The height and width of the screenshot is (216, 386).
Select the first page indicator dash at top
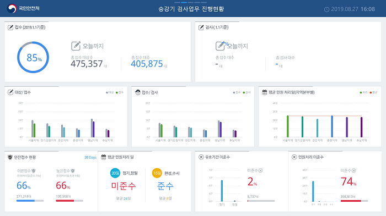pos(177,2)
